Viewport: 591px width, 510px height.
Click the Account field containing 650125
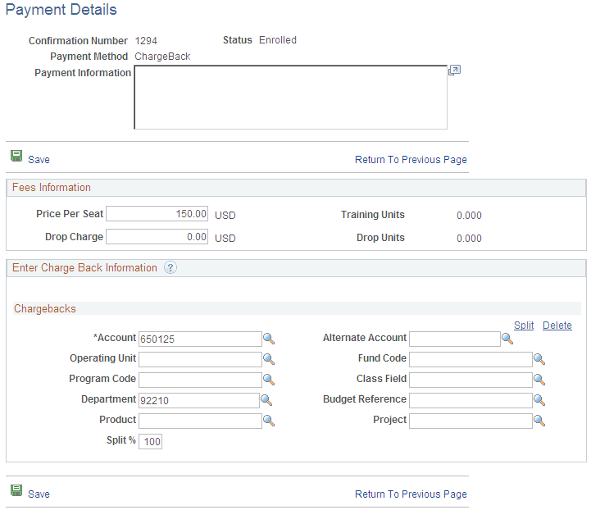click(x=200, y=339)
